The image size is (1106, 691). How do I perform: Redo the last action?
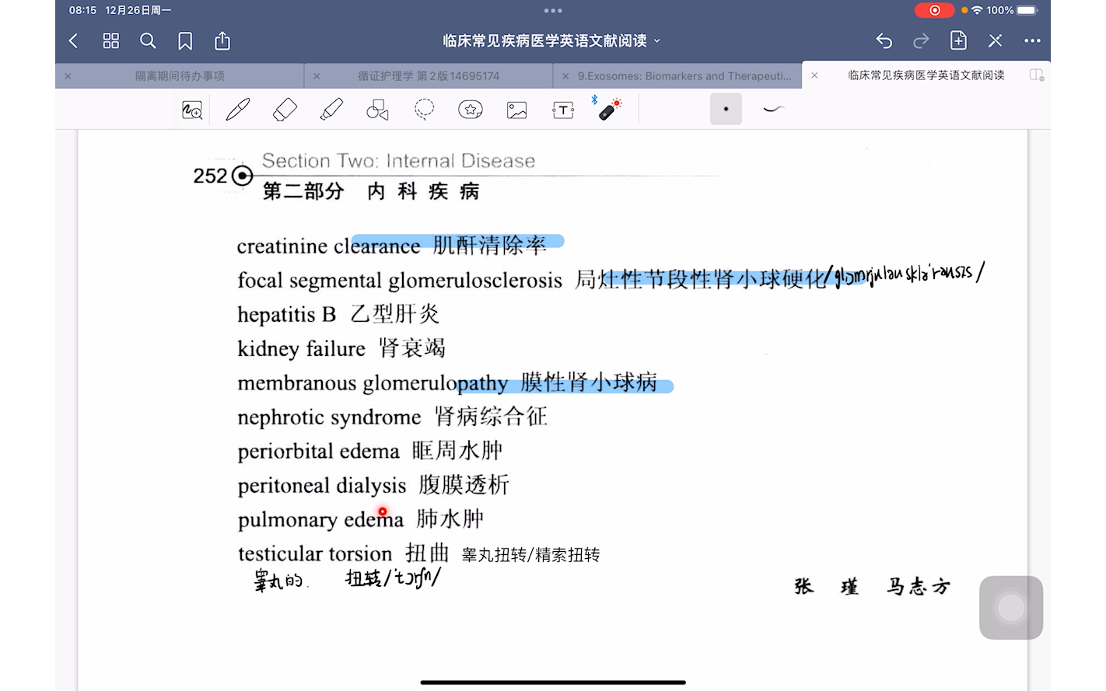[921, 41]
